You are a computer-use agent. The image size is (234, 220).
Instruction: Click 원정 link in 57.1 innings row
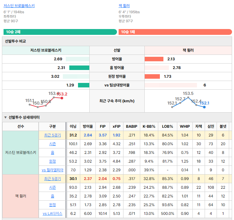[53, 205]
